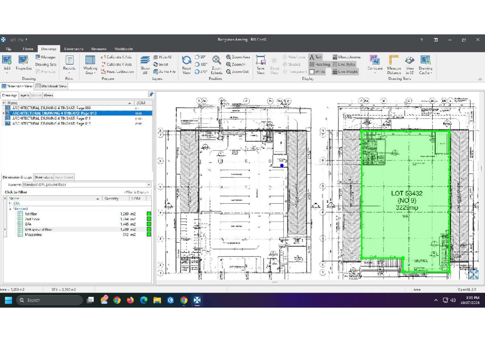Select the 2nd floor dimension group
485x342 pixels.
(32, 219)
